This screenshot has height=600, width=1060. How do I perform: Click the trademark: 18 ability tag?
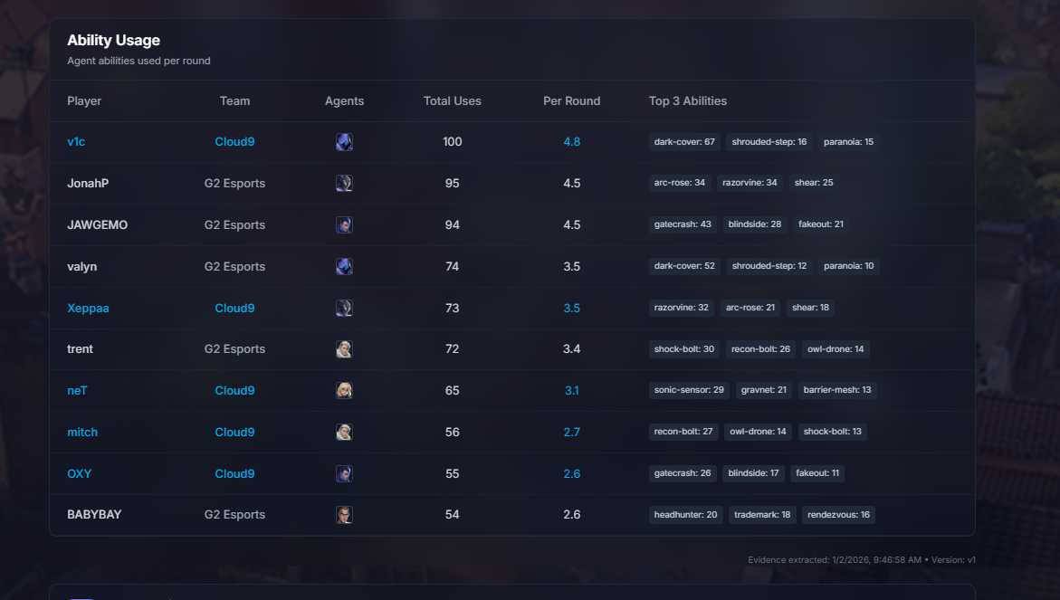coord(762,515)
